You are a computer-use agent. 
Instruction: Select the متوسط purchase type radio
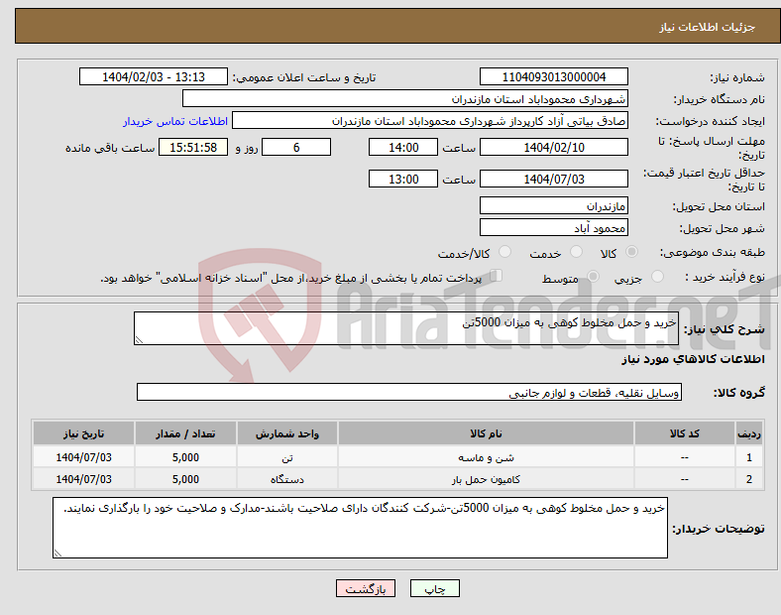[x=593, y=276]
